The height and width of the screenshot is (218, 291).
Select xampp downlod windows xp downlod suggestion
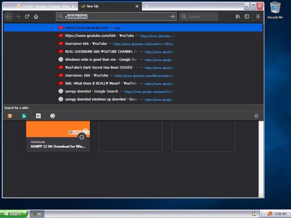coord(133,99)
